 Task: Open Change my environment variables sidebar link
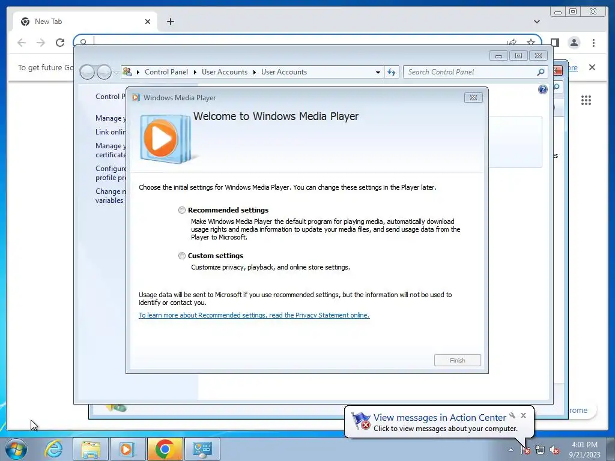[x=111, y=196]
